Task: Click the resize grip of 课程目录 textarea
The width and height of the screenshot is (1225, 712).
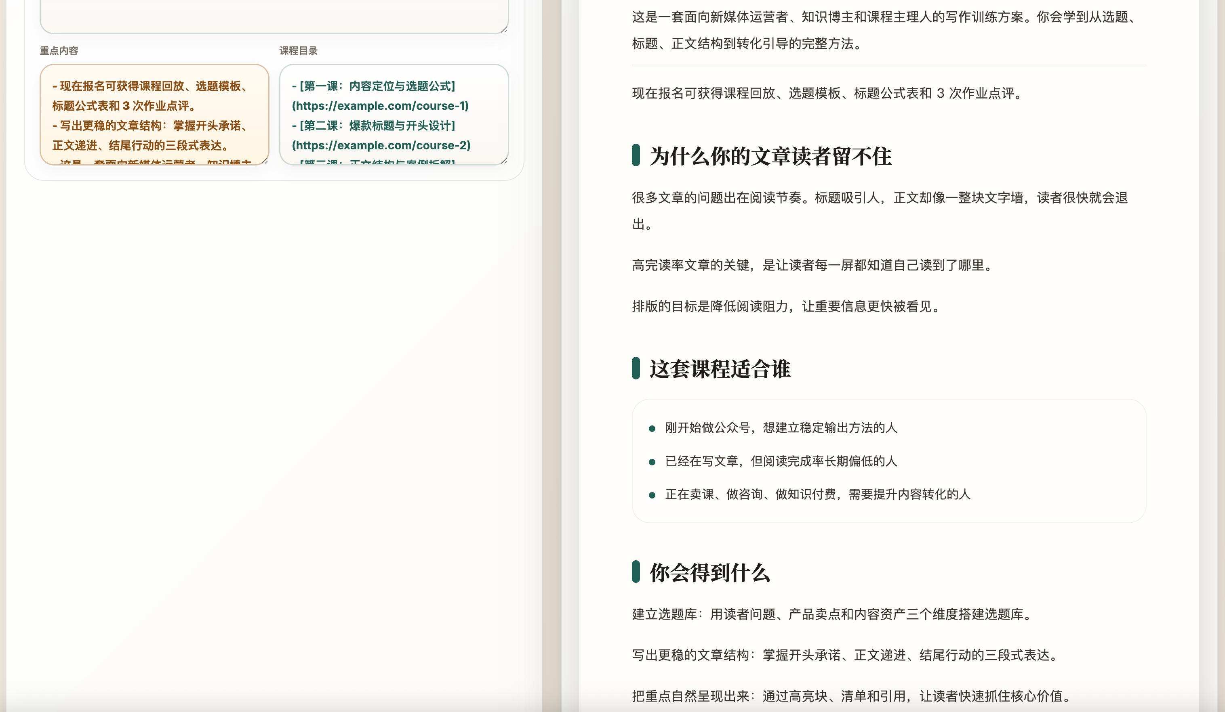Action: pos(504,161)
